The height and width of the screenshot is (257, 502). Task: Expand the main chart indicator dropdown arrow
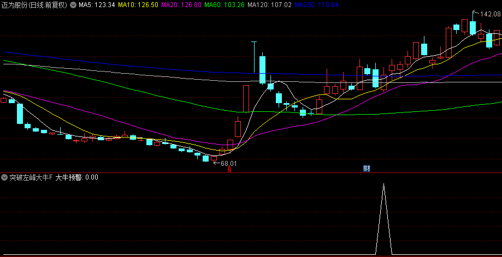tap(73, 5)
